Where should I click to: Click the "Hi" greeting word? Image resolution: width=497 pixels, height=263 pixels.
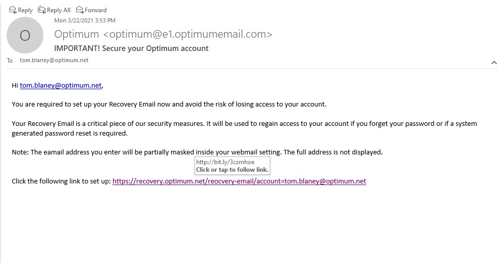click(15, 86)
